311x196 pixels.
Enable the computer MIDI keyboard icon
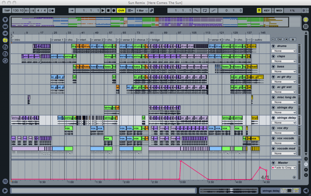tap(259, 11)
